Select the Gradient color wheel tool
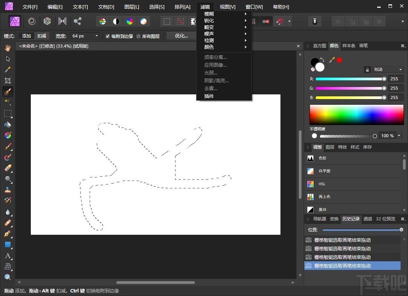 pyautogui.click(x=8, y=135)
